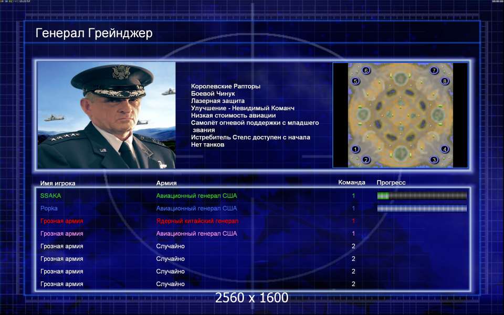Click the "Имя игрока" column header
The image size is (504, 315).
[x=58, y=183]
